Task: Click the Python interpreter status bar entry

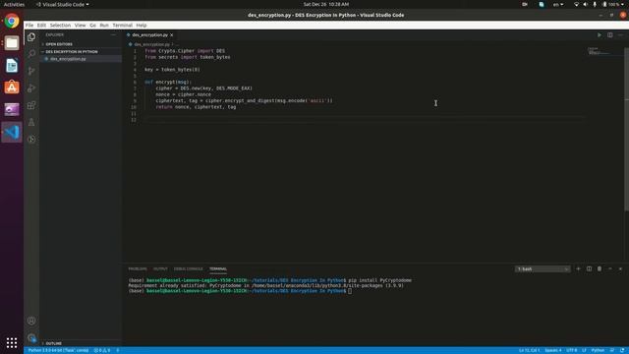Action: (58, 350)
